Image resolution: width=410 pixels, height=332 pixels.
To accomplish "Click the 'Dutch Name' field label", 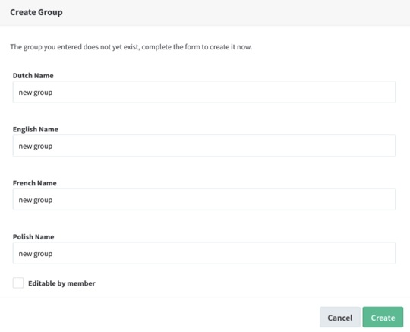I will (33, 76).
